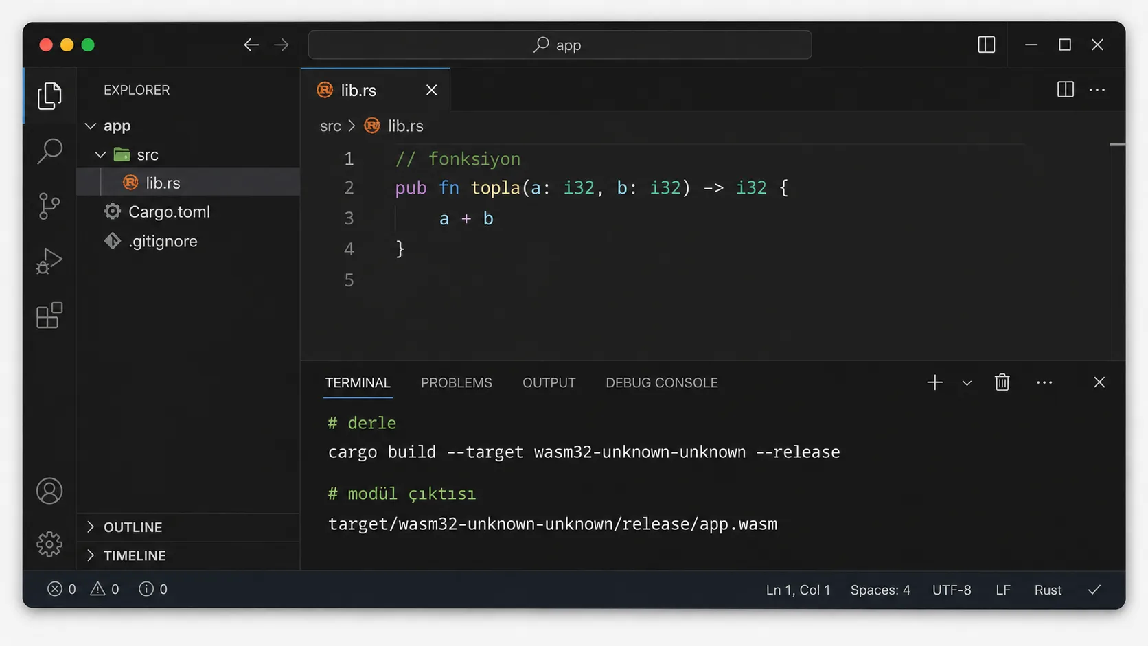
Task: Change Rust language mode
Action: coord(1048,590)
